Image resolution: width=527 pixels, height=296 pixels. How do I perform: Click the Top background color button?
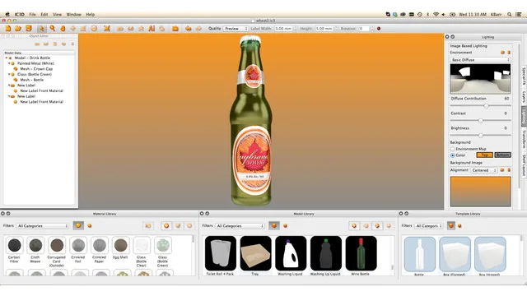485,155
